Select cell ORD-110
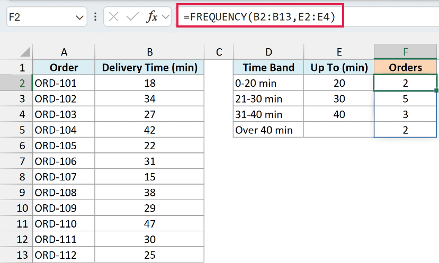This screenshot has height=263, width=439. pyautogui.click(x=64, y=224)
